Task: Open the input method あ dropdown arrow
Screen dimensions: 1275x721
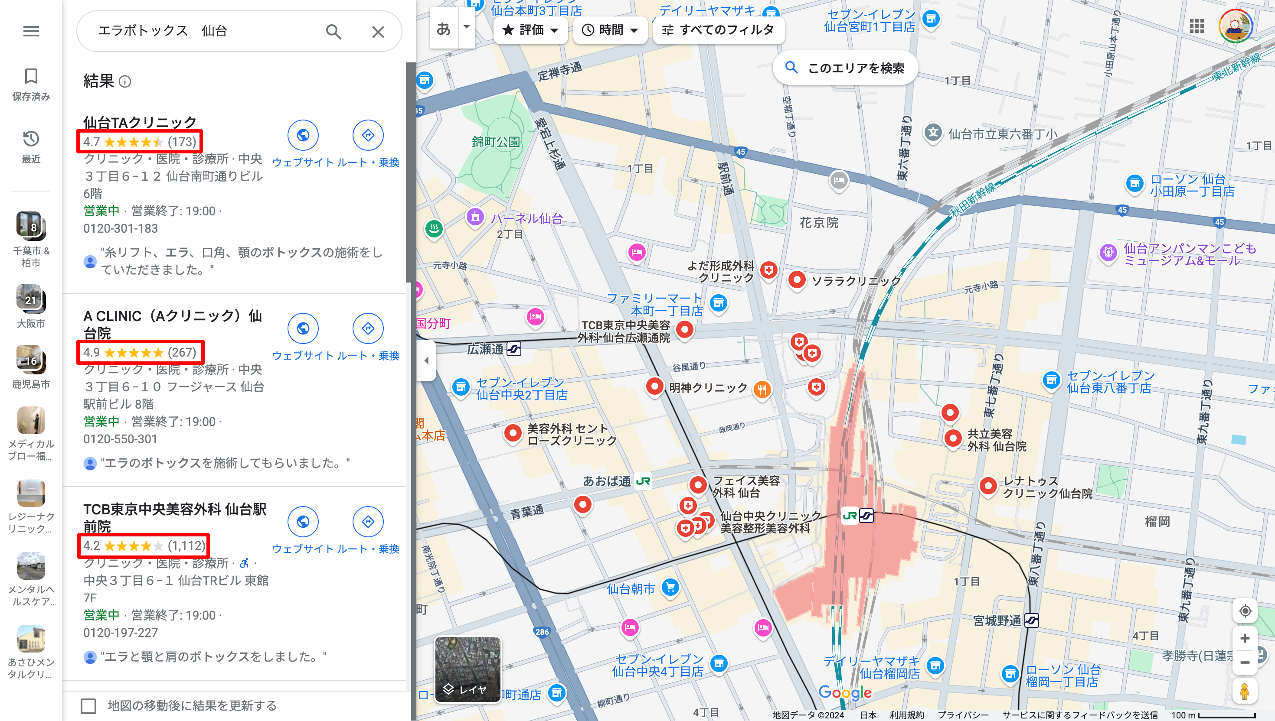Action: click(x=466, y=27)
